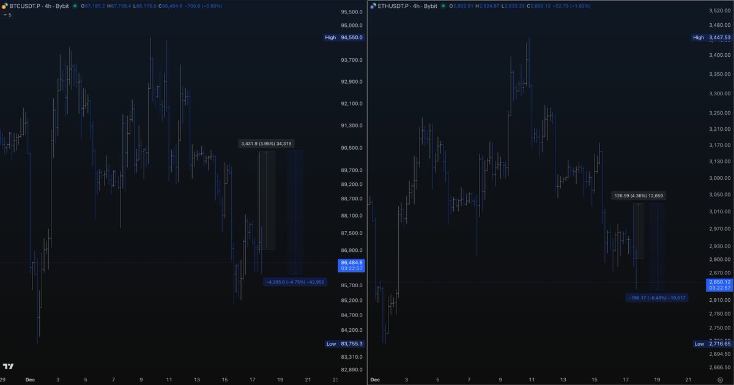Click the TradingView logo on the BTC chart

tap(8, 366)
